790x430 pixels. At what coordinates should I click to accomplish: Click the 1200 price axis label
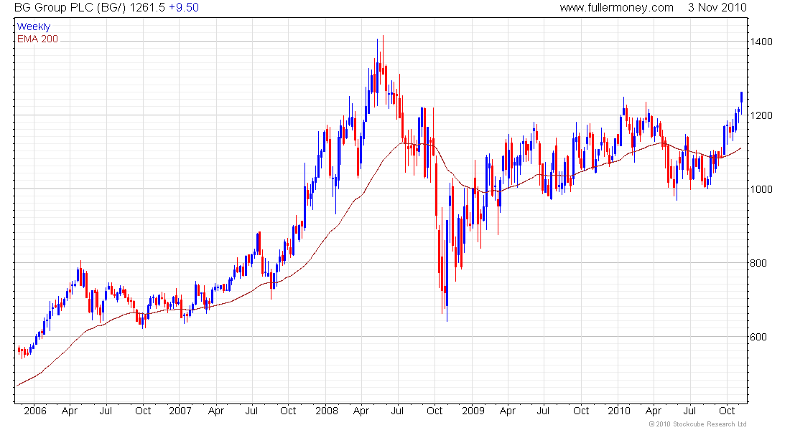(762, 115)
